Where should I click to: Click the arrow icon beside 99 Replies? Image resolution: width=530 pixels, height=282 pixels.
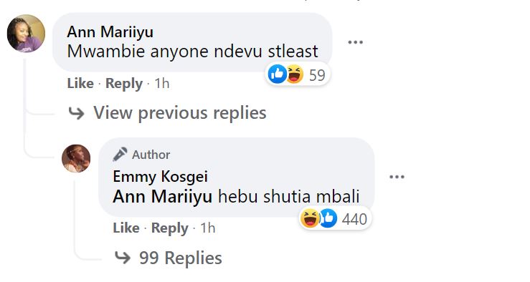[123, 258]
